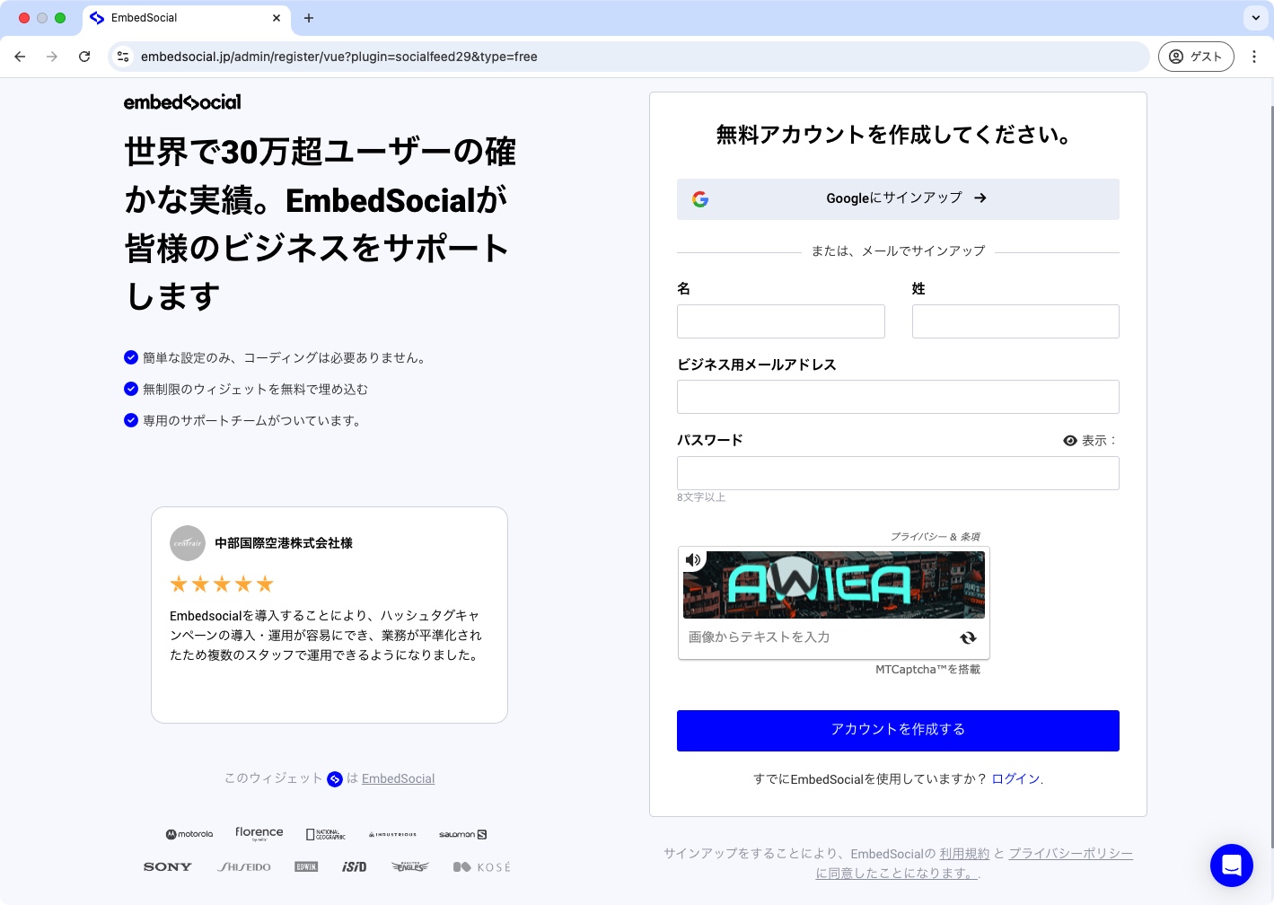This screenshot has width=1274, height=905.
Task: Click the iSiD logo
Action: pyautogui.click(x=355, y=867)
